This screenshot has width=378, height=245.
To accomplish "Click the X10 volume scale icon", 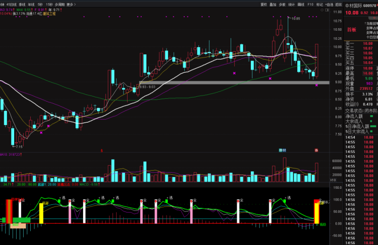I will click(333, 180).
